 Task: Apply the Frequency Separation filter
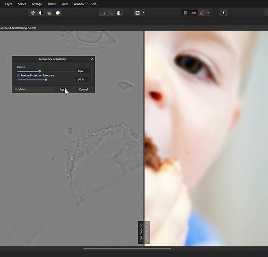(63, 90)
